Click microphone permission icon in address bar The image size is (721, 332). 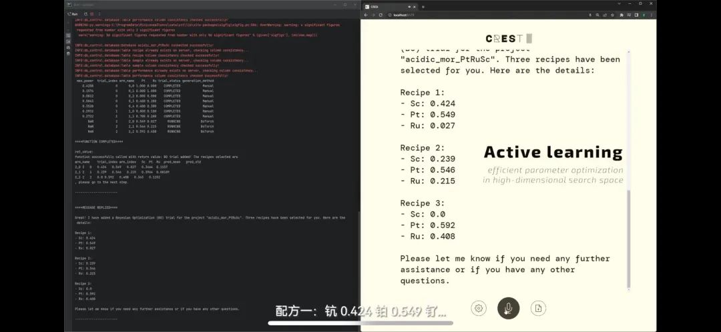(x=590, y=15)
